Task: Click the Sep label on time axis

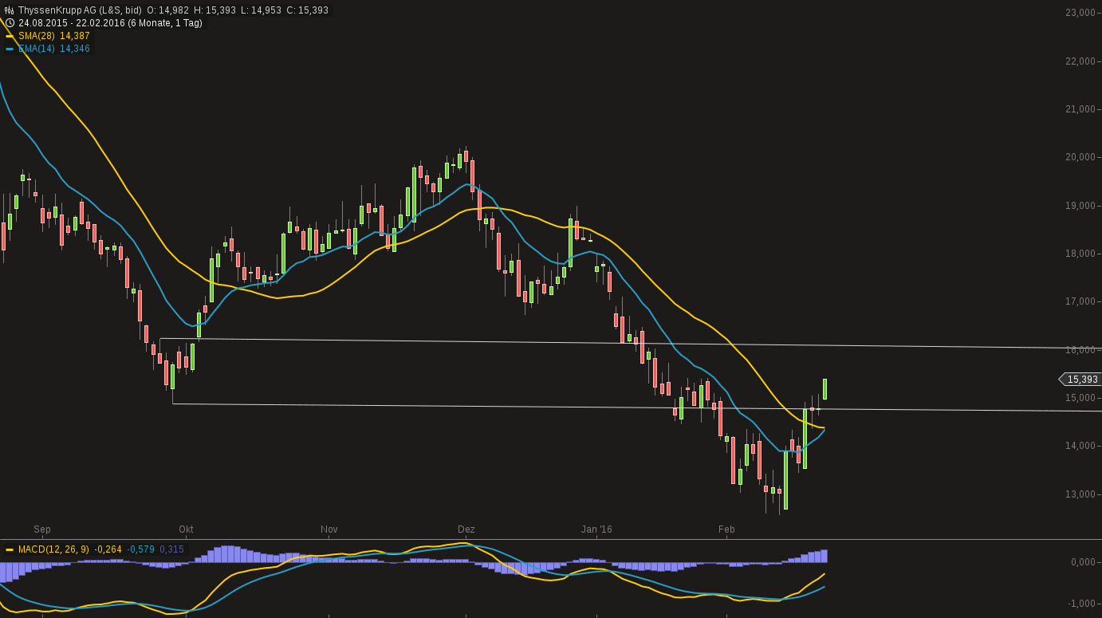Action: [x=42, y=529]
